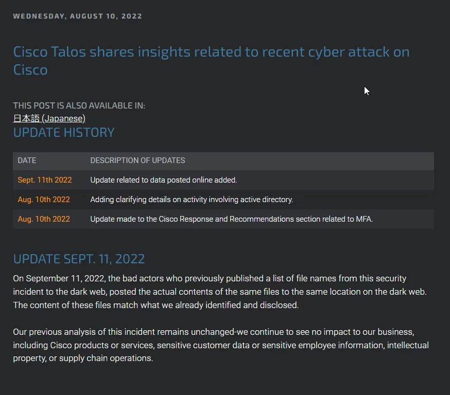Click the paragraph starting 'On September 11, 2022'

coord(220,292)
